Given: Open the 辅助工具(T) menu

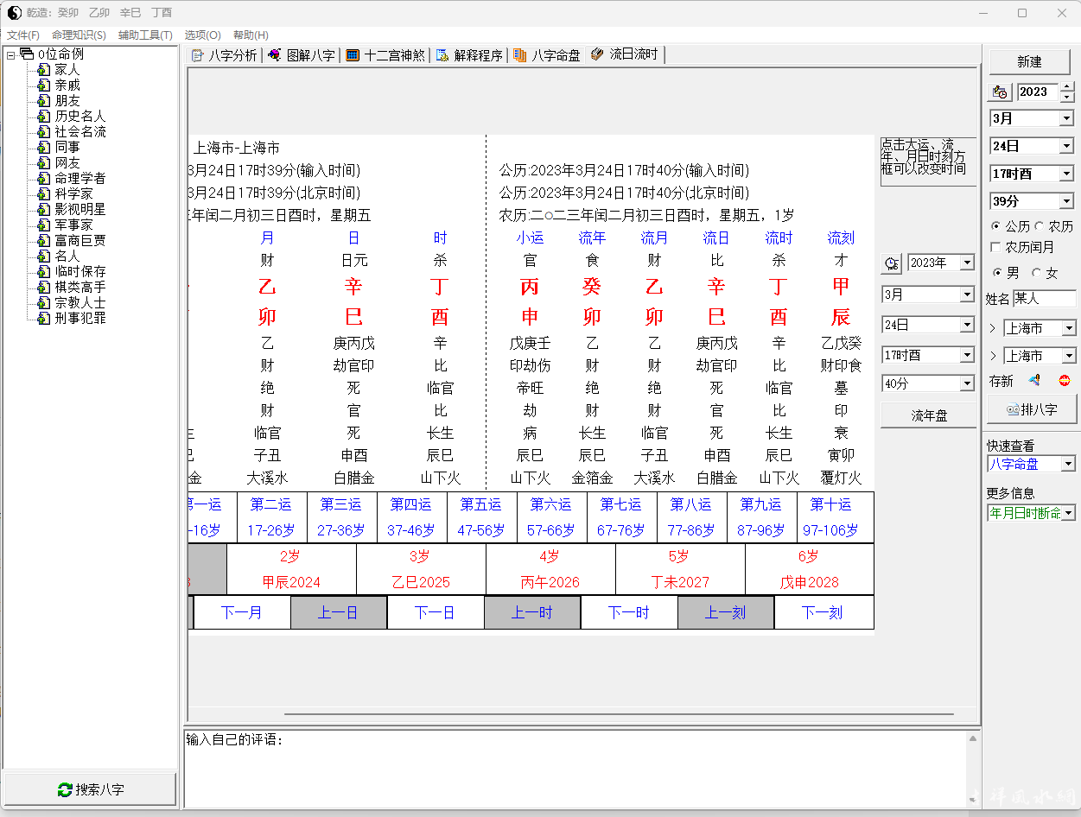Looking at the screenshot, I should click(145, 35).
